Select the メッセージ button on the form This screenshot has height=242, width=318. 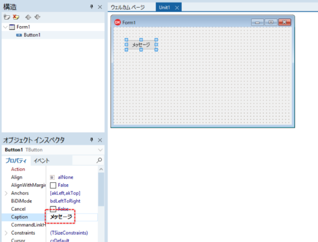[141, 44]
